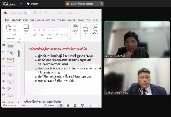Click the Save disk icon
Screen dimensions: 171x117
(x=35, y=13)
